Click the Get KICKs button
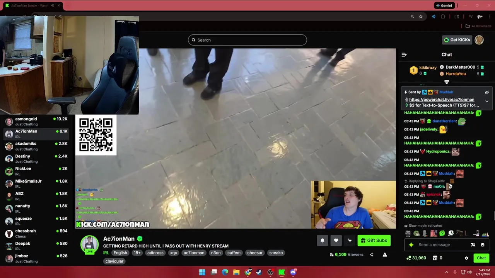This screenshot has width=495, height=278. pos(457,40)
